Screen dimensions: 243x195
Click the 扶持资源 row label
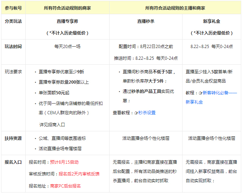pyautogui.click(x=13, y=138)
